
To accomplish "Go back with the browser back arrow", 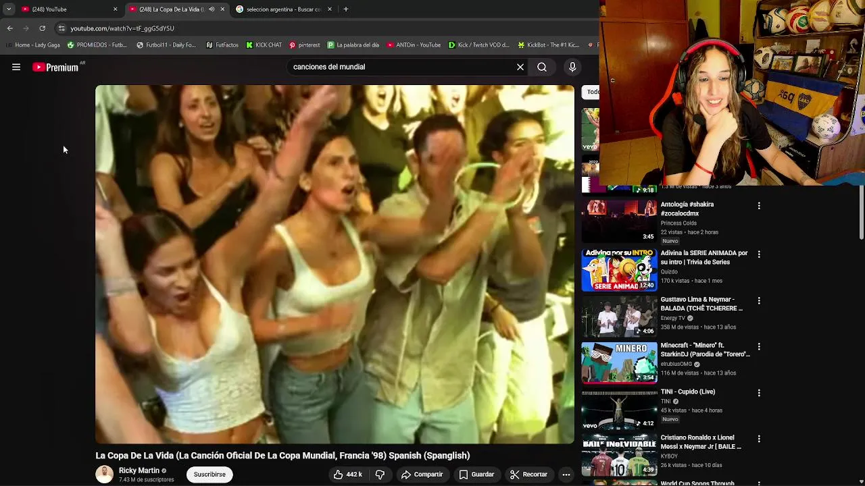I will click(x=10, y=28).
